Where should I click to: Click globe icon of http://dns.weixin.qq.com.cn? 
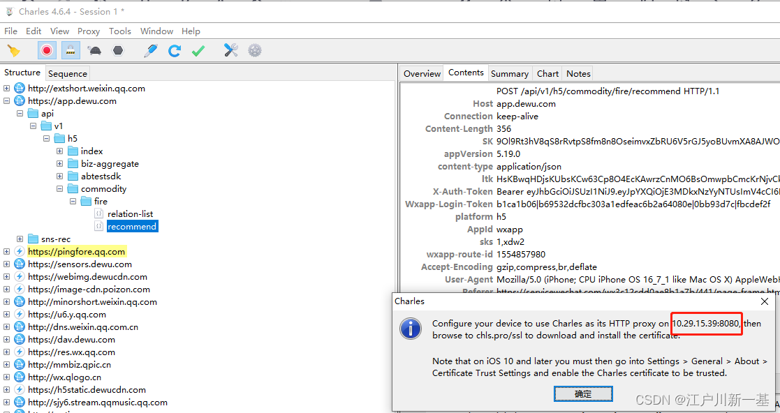tap(20, 327)
